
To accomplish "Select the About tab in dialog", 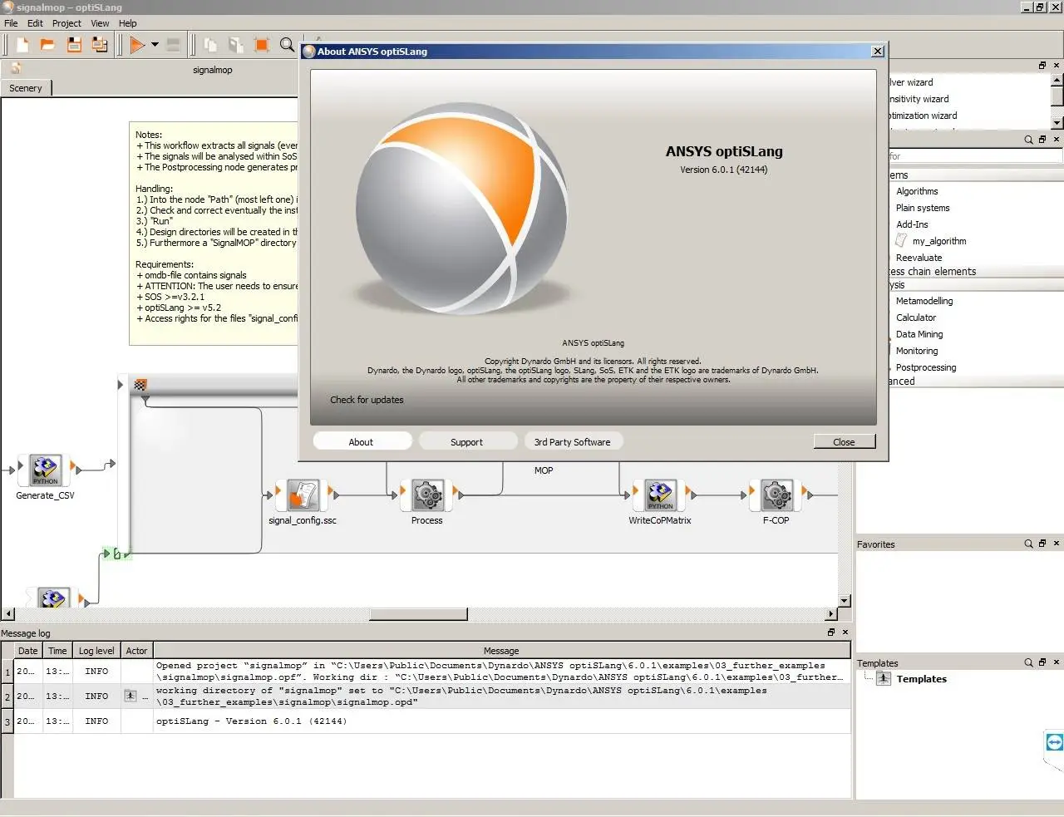I will (x=361, y=442).
